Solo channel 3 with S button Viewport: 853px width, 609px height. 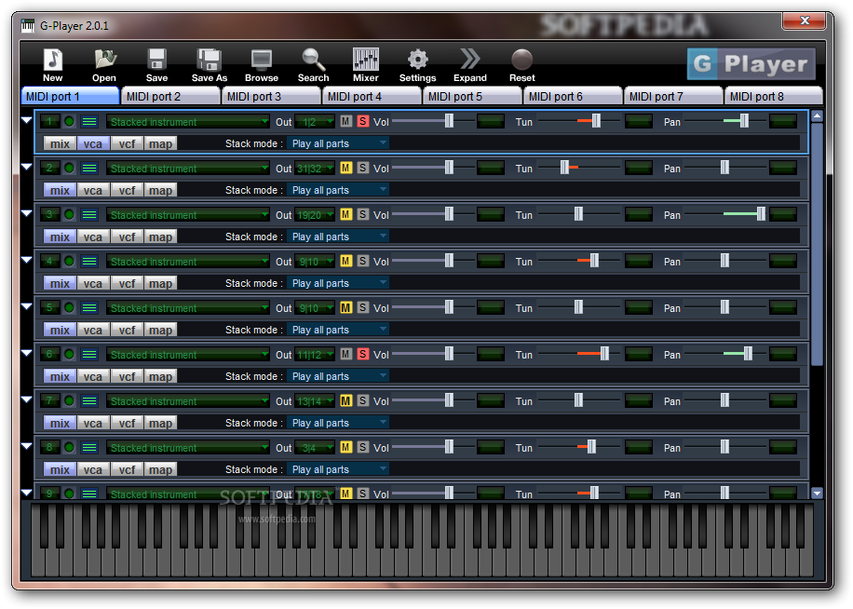point(363,214)
